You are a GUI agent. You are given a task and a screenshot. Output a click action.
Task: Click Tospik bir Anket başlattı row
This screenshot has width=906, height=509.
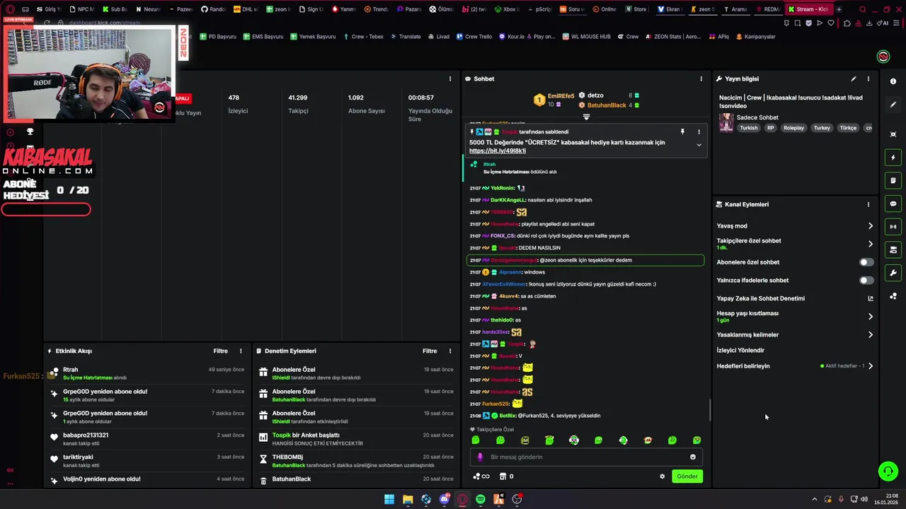355,439
